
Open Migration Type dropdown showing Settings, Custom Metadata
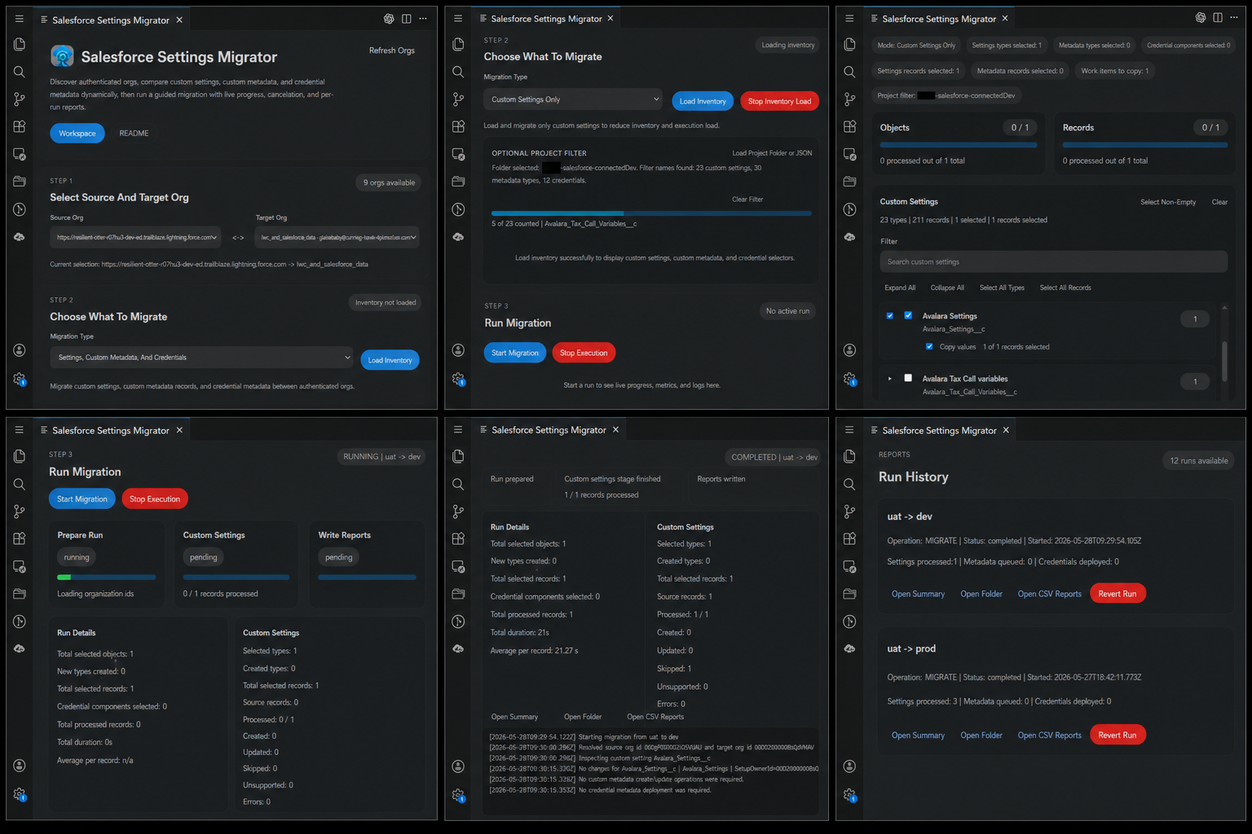pyautogui.click(x=201, y=357)
